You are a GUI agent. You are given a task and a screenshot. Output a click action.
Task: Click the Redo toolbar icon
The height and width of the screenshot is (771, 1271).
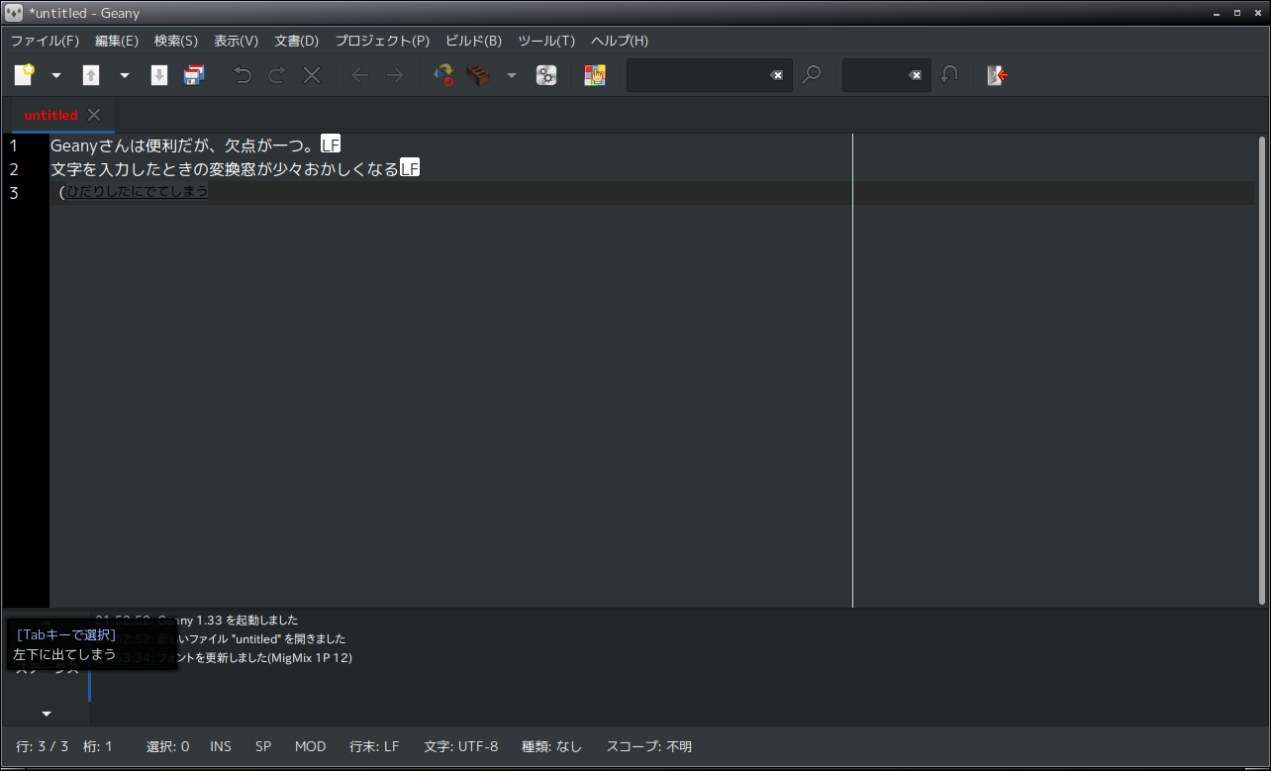tap(277, 75)
